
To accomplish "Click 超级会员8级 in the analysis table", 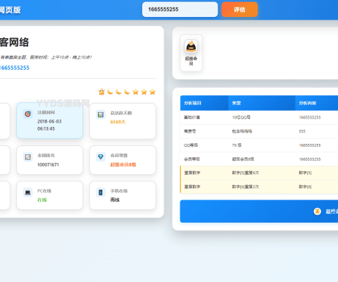I will pyautogui.click(x=243, y=159).
